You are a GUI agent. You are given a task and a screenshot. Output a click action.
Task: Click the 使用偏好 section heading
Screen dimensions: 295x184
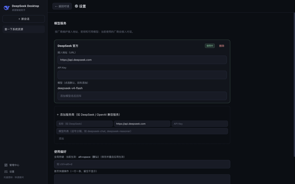coord(60,152)
